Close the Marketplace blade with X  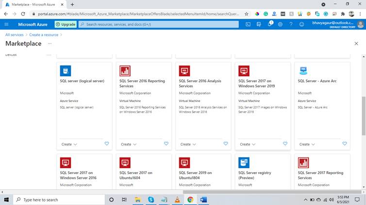click(356, 44)
